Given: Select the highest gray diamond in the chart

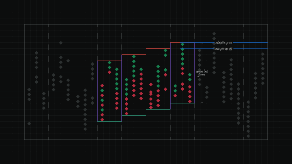Looking at the screenshot, I should [214, 34].
